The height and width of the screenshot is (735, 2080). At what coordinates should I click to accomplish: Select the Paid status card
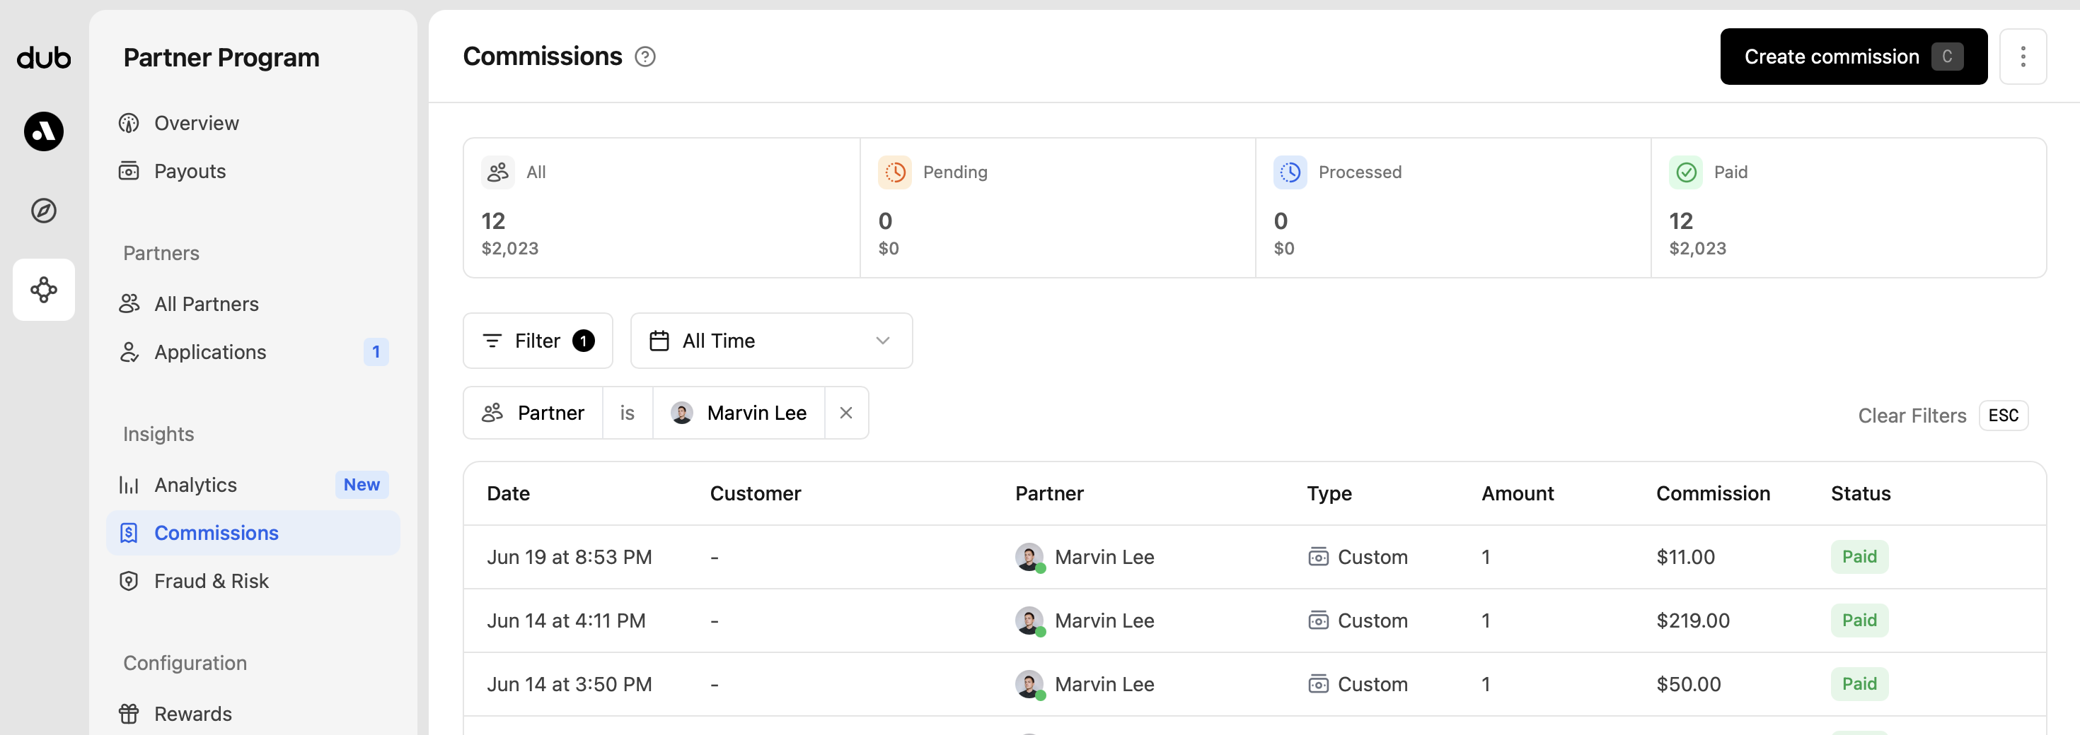[1849, 208]
